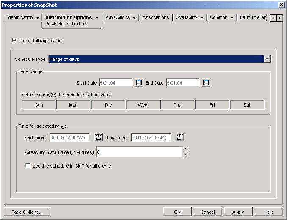Expand the Distribution Options dropdown arrow
Screen dimensions: 287x220
click(x=97, y=18)
